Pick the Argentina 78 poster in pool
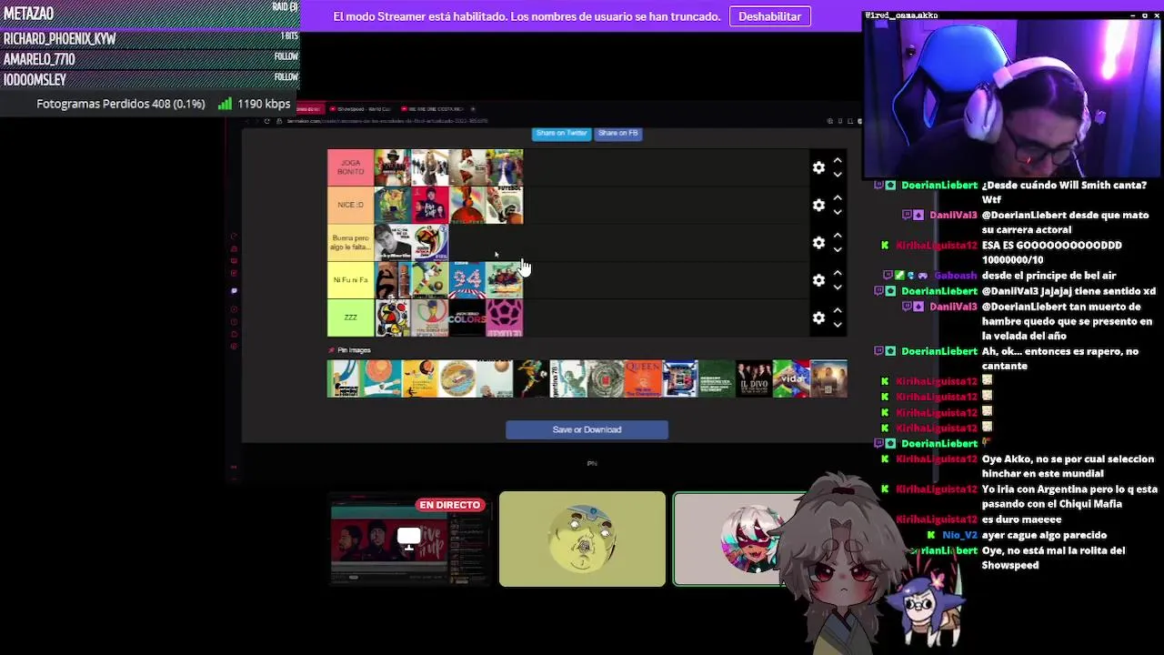Viewport: 1164px width, 655px height. tap(568, 379)
